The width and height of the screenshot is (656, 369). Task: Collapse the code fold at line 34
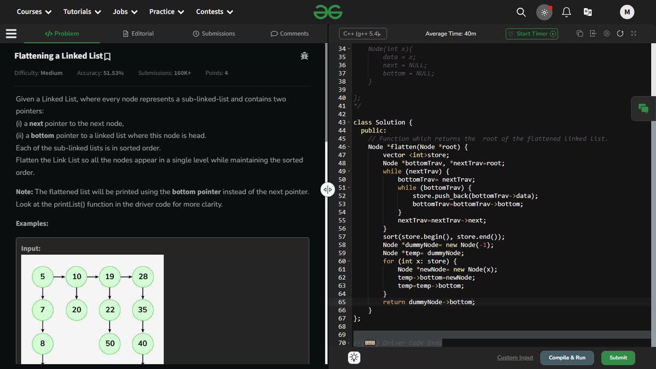click(x=349, y=49)
